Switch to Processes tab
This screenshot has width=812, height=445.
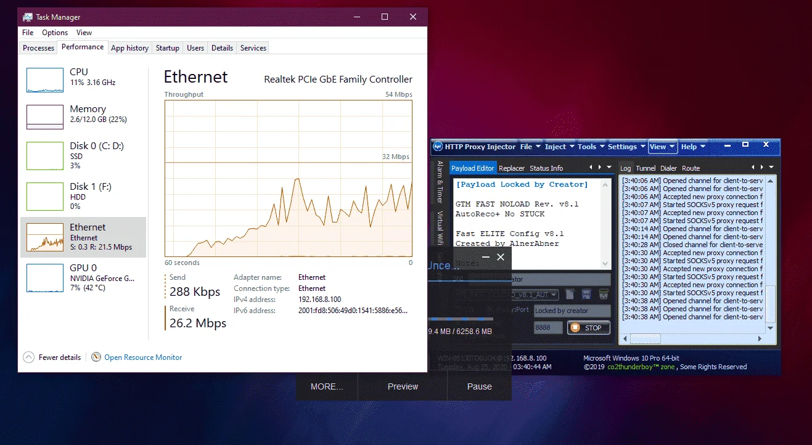click(x=38, y=48)
